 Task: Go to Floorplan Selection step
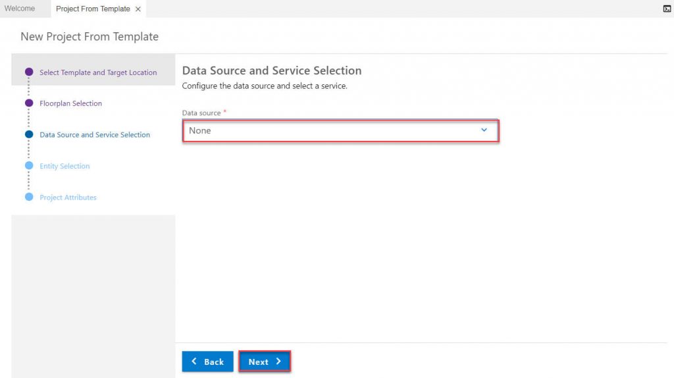click(70, 103)
